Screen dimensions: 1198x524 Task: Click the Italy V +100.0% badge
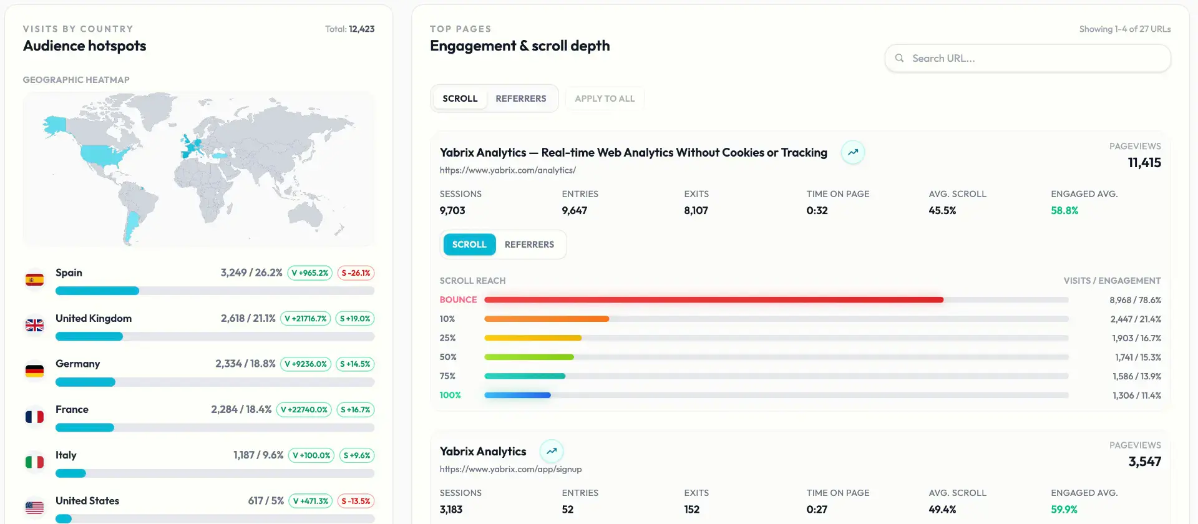pos(311,455)
